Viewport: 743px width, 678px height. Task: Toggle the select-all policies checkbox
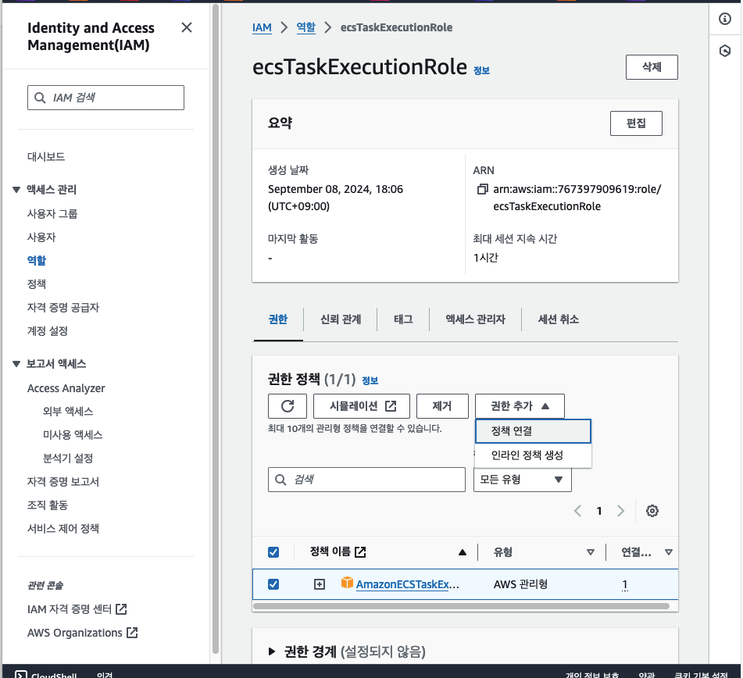tap(273, 552)
